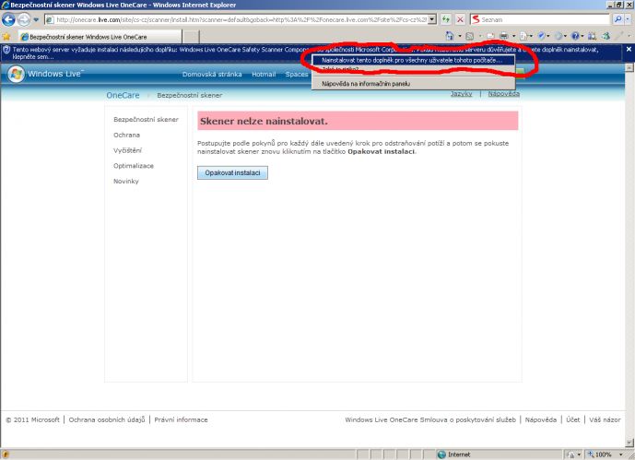Go back with the browser Back arrow
This screenshot has width=635, height=460.
click(8, 19)
